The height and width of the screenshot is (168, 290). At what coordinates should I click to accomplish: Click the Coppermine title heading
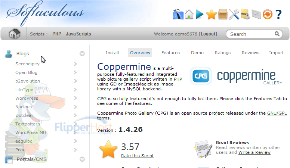124,67
